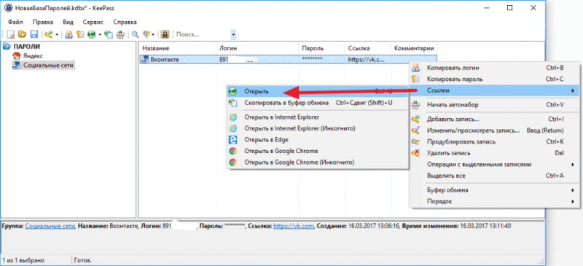The image size is (583, 266).
Task: Expand the Порядок submenu
Action: (494, 201)
